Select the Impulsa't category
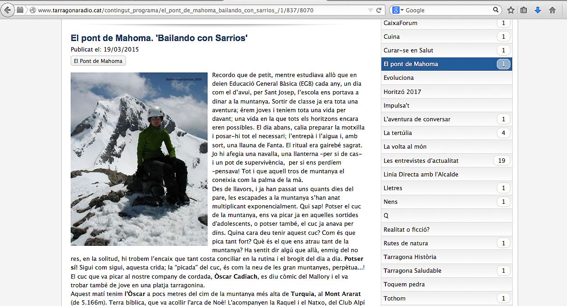 pos(447,105)
